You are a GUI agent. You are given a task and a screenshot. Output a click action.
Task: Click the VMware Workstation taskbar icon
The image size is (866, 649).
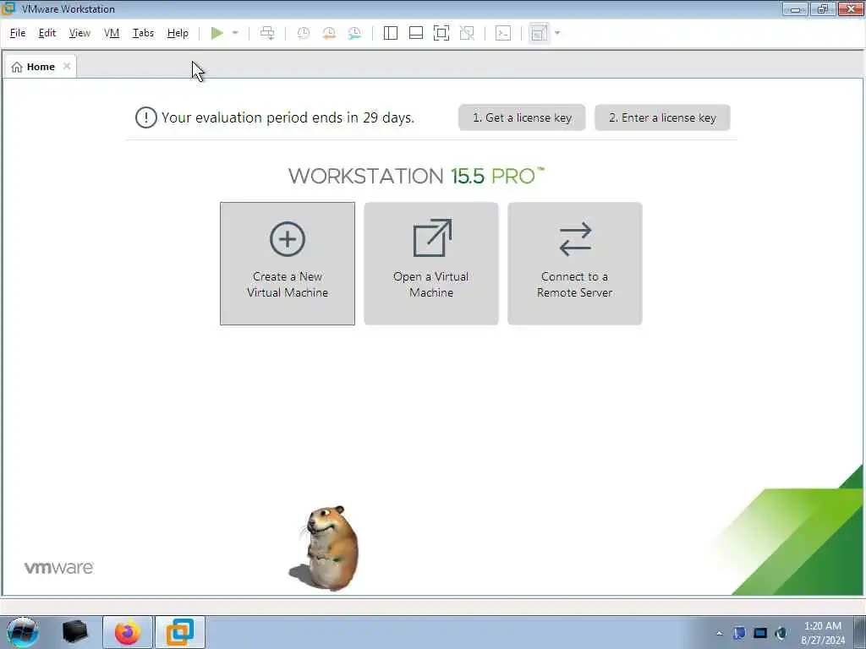(180, 632)
